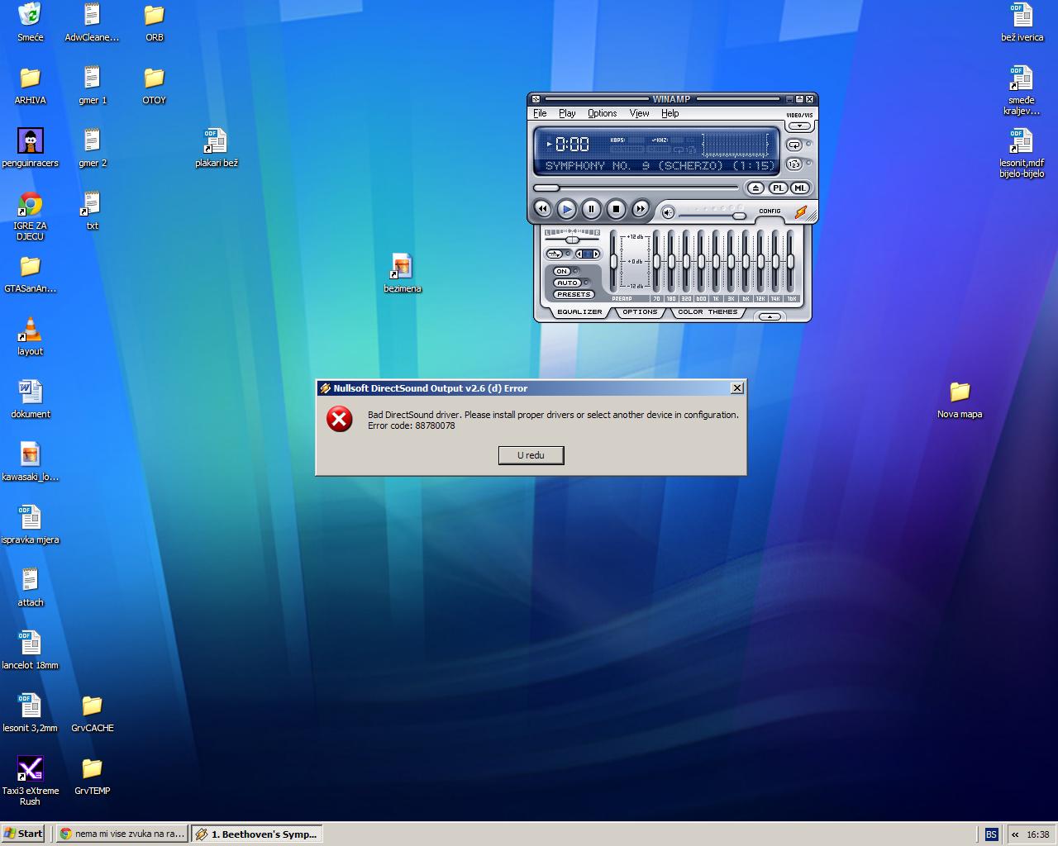Decrease crossfade value with left arrow
This screenshot has height=846, width=1058.
click(x=579, y=254)
